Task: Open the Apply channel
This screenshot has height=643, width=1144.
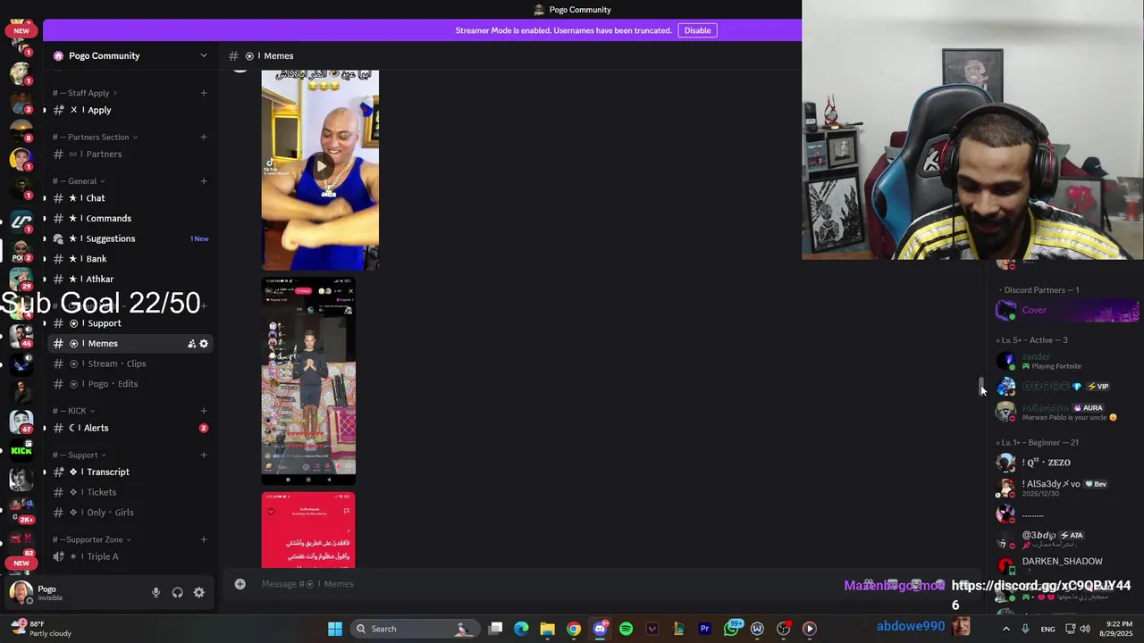Action: coord(130,110)
